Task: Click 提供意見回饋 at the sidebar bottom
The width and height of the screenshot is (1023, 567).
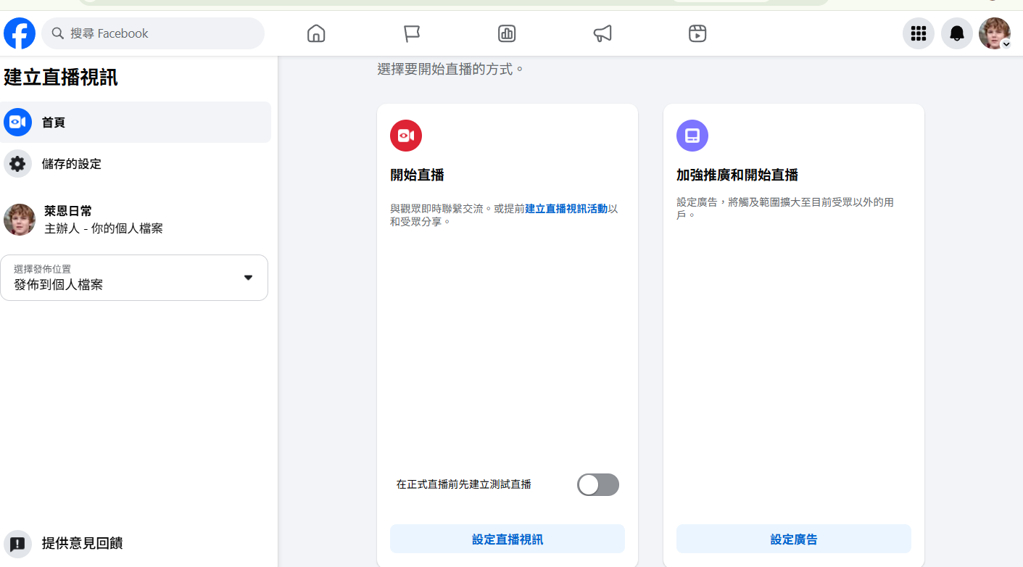Action: [81, 543]
